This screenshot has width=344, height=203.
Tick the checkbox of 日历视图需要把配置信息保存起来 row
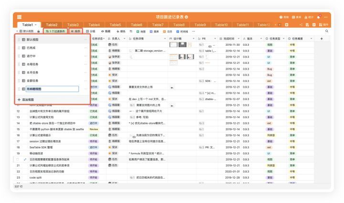click(18, 160)
